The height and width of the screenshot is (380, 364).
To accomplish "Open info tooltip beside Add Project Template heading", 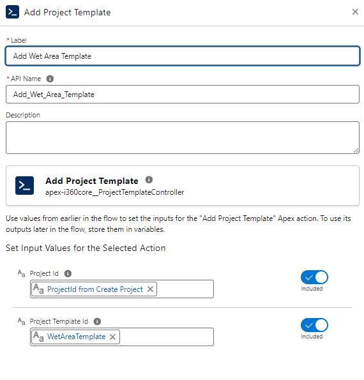I will 149,180.
